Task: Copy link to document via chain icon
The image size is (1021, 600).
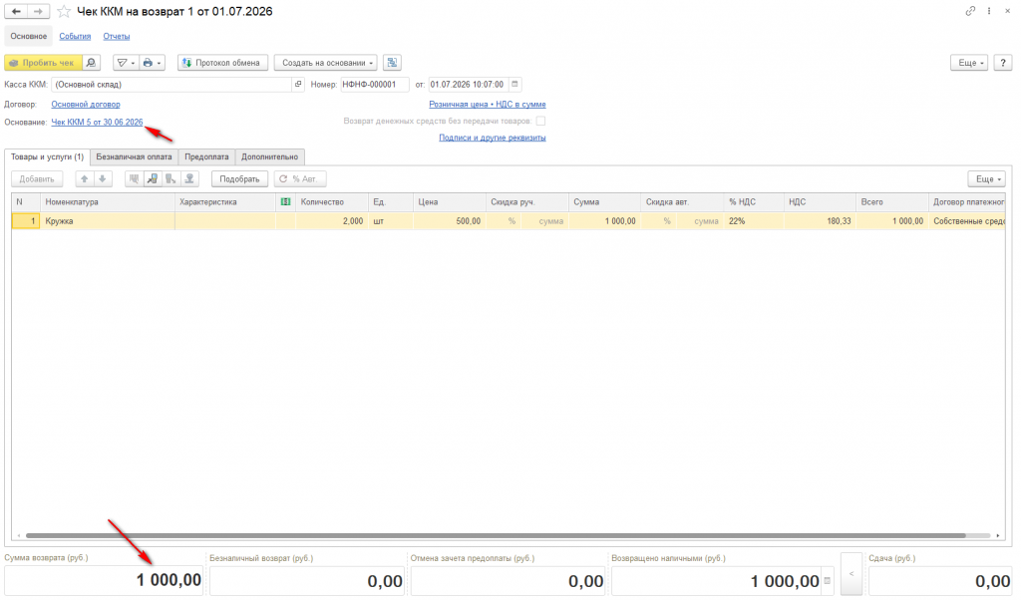Action: pos(970,11)
